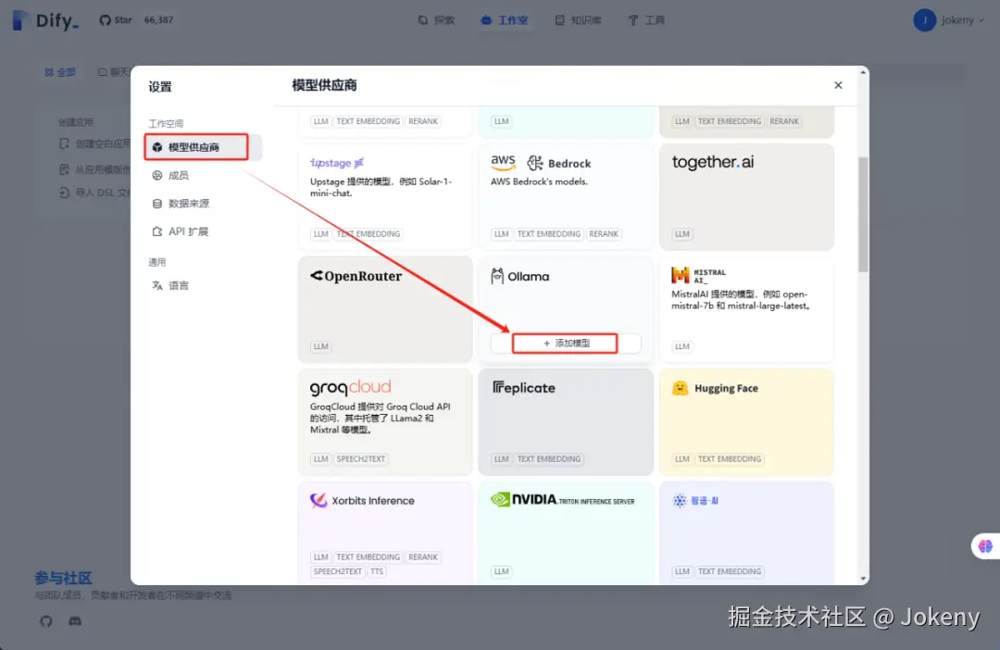Click the OpenRouter logo
The height and width of the screenshot is (650, 1000).
[x=356, y=276]
